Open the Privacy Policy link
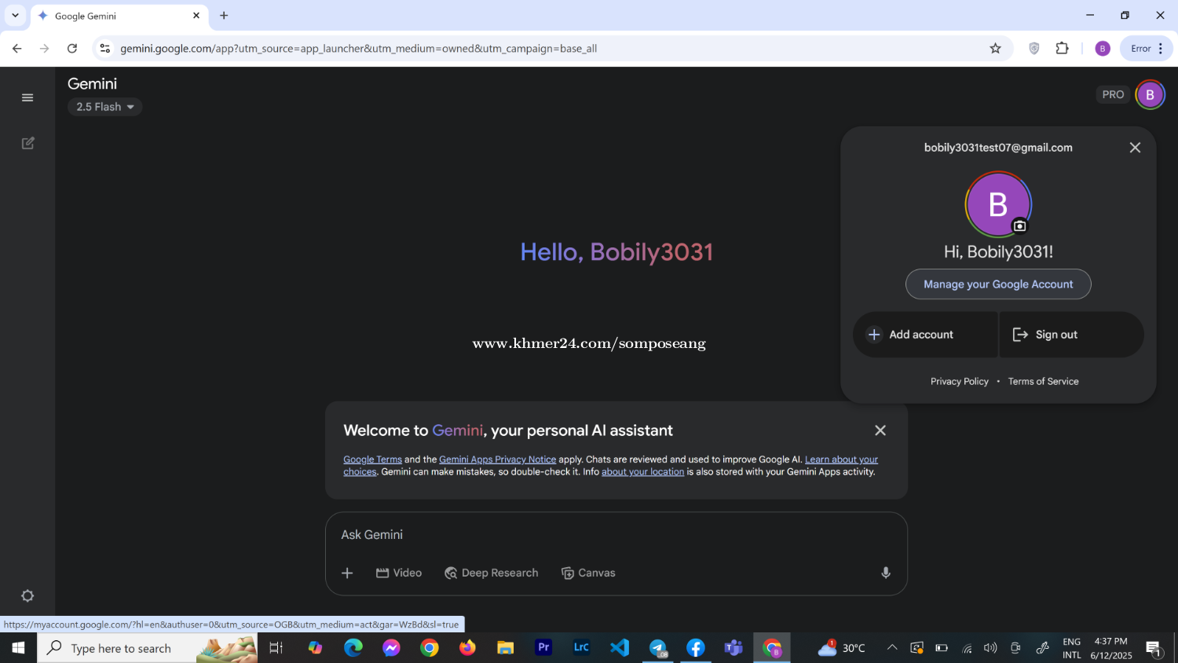 tap(960, 382)
